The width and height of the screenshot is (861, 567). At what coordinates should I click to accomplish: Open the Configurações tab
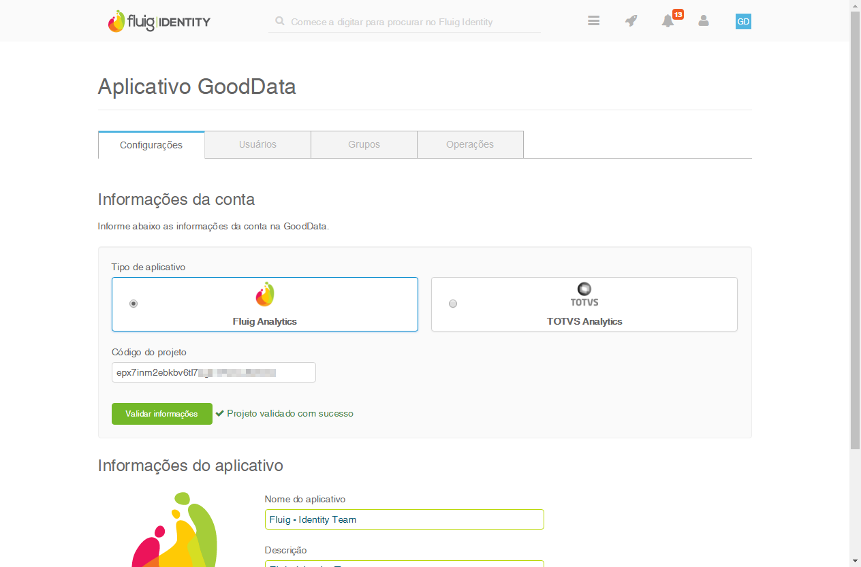click(151, 145)
